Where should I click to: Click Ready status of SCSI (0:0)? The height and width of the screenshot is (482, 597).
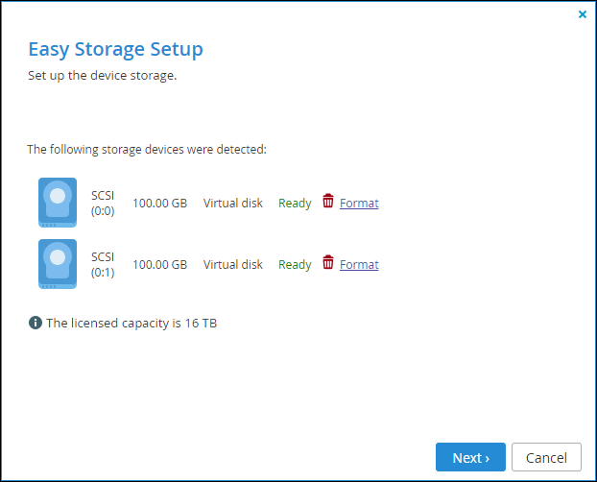coord(295,204)
